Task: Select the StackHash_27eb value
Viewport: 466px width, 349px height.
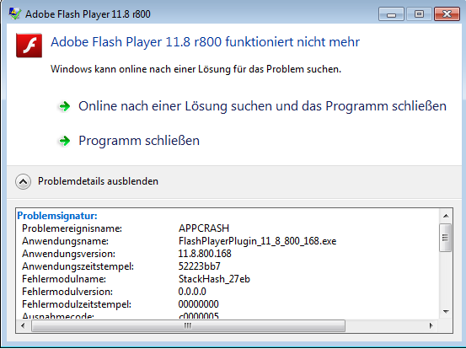Action: coord(214,279)
